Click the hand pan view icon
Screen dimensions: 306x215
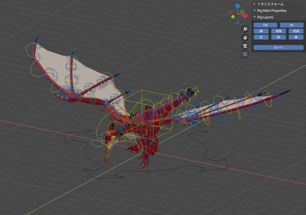(245, 37)
